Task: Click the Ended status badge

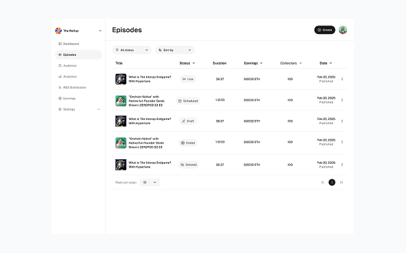Action: [188, 143]
